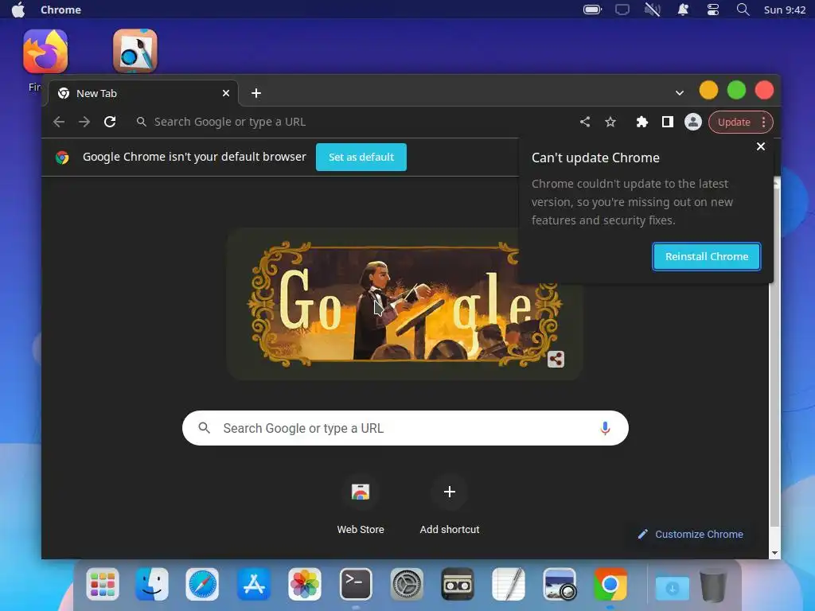Open Launchpad in the dock
The height and width of the screenshot is (611, 815).
(103, 584)
